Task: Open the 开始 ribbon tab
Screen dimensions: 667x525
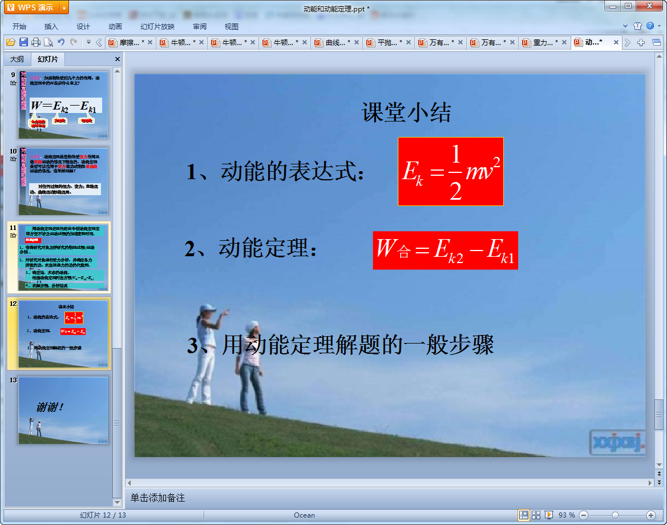Action: tap(19, 26)
